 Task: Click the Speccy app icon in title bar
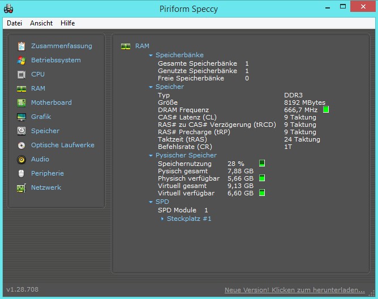tap(8, 8)
